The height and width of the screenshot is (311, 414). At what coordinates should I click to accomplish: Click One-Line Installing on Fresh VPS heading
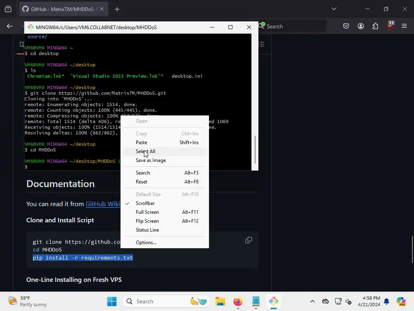pyautogui.click(x=74, y=279)
